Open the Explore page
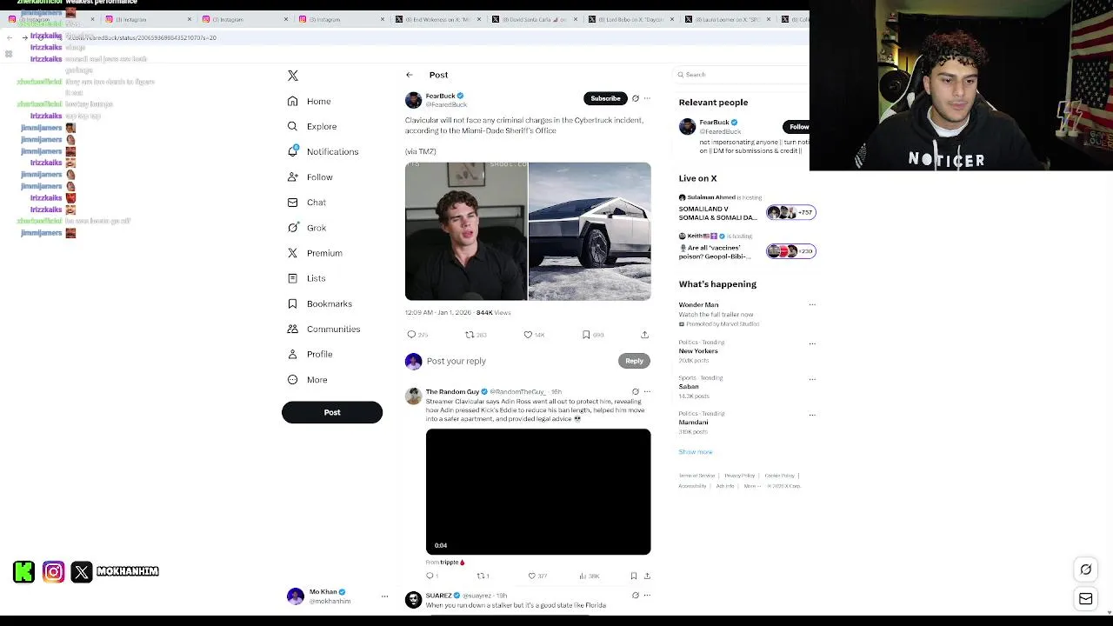 tap(312, 126)
